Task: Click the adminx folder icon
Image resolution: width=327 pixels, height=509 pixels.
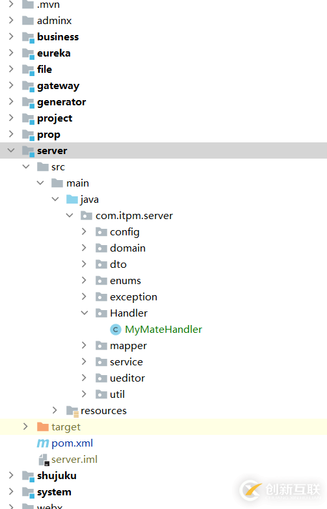Action: coord(28,21)
